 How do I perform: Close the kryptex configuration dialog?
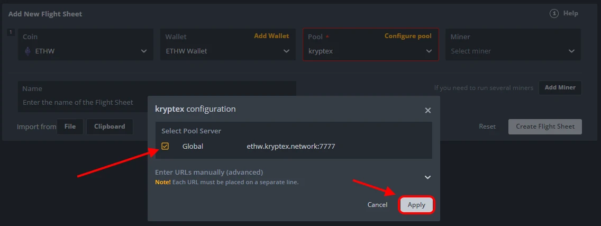click(x=427, y=110)
